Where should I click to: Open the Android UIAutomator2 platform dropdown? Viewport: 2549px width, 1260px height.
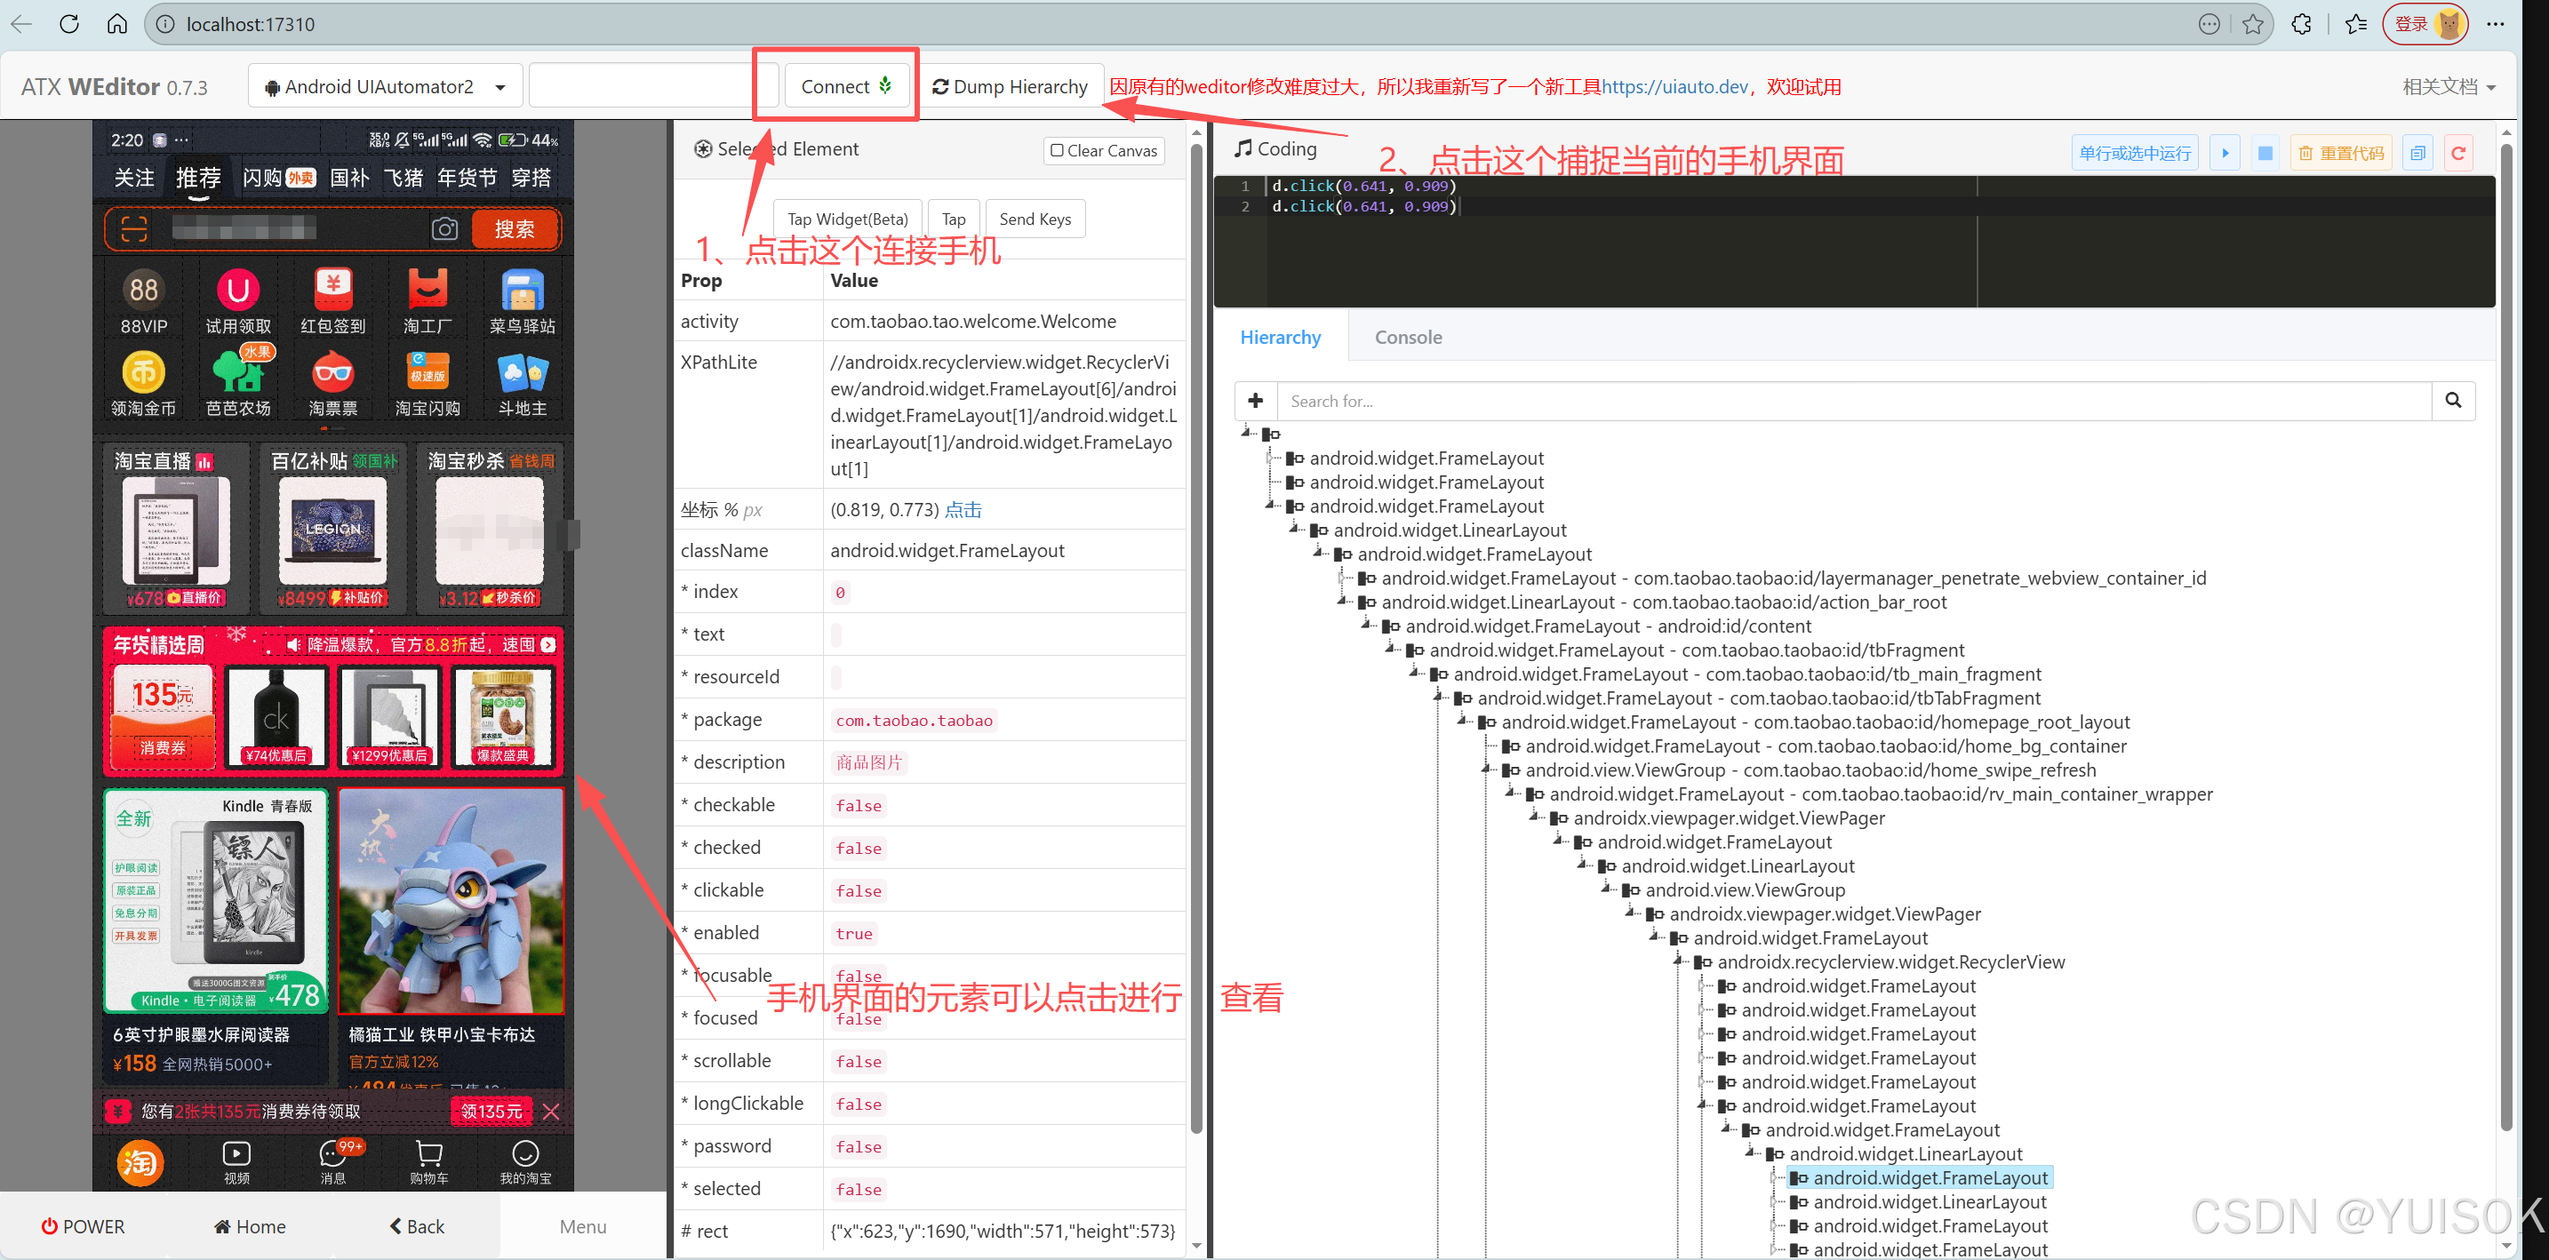(x=384, y=87)
